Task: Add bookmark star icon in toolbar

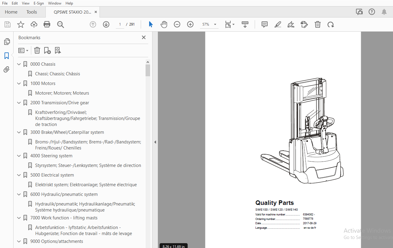Action: point(21,24)
